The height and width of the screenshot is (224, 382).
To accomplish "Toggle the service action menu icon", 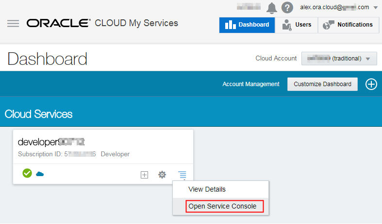I will tap(182, 174).
